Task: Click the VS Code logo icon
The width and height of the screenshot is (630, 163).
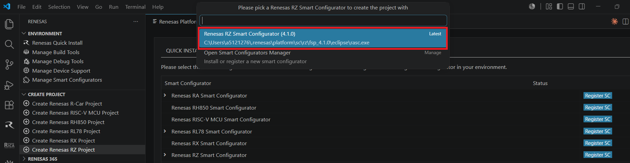Action: [7, 6]
